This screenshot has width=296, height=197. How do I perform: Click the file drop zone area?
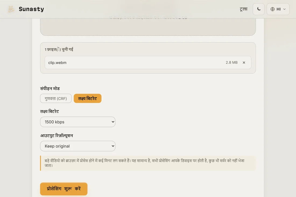tap(148, 27)
